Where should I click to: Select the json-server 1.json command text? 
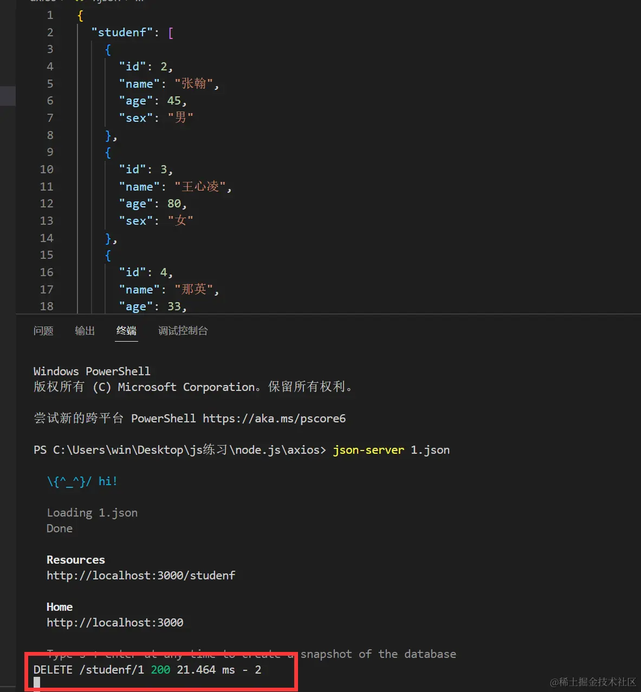tap(391, 449)
